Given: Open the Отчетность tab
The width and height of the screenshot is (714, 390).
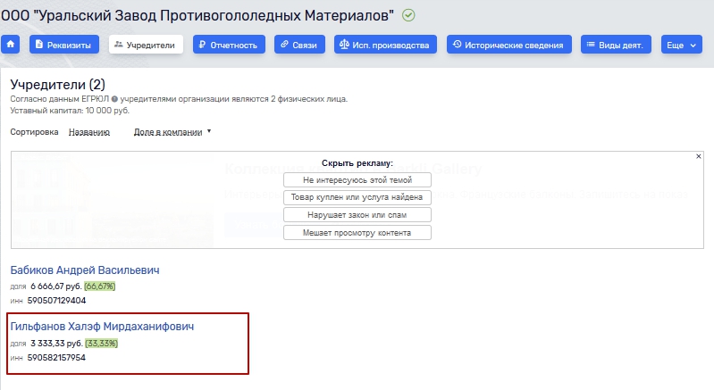Looking at the screenshot, I should tap(229, 45).
